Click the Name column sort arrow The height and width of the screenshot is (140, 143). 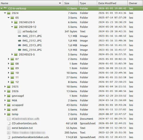coord(60,3)
